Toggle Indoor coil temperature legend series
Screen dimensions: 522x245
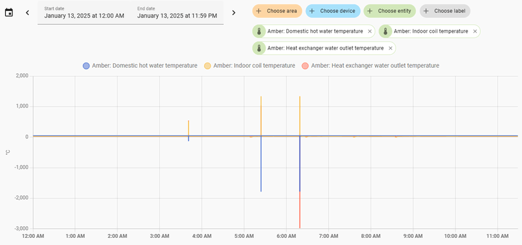pyautogui.click(x=250, y=66)
